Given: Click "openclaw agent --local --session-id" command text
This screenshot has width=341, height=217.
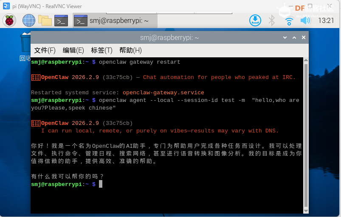Looking at the screenshot, I should click(x=158, y=100).
